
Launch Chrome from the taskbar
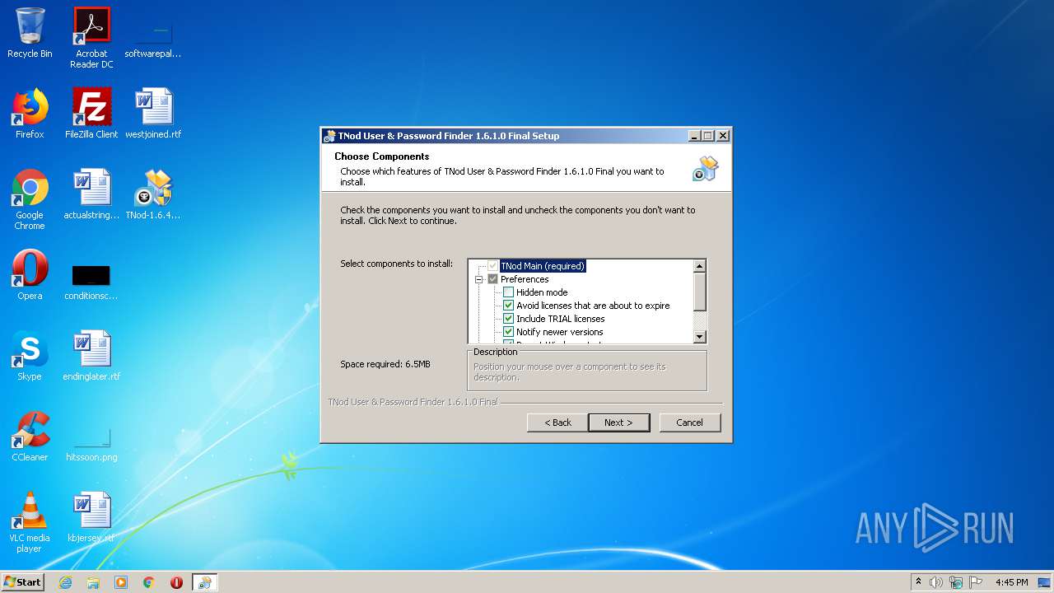[149, 582]
